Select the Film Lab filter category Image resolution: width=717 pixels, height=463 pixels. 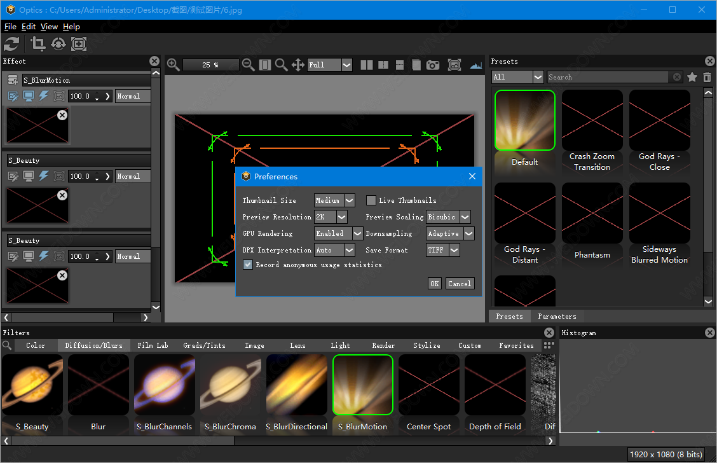153,345
